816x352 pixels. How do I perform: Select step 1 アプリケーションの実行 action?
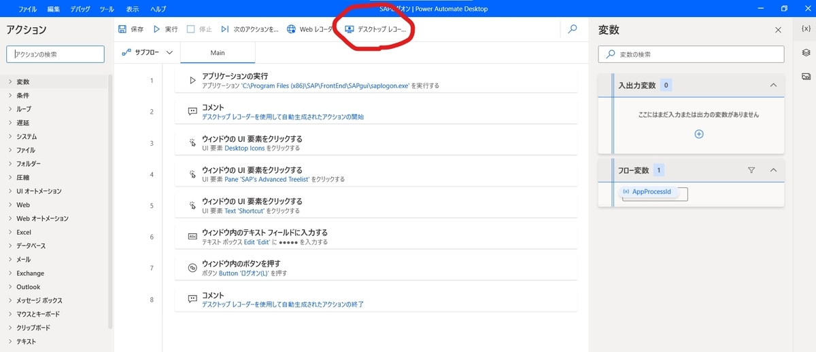(x=376, y=80)
